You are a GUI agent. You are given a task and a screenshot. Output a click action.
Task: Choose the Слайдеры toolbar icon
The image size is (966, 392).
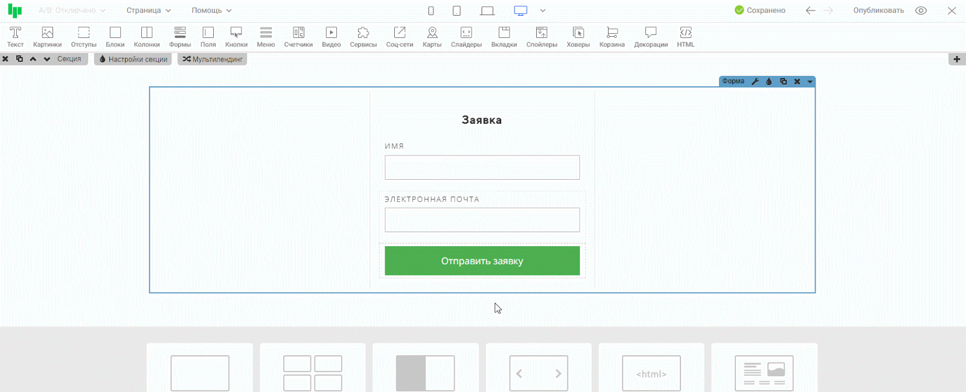(x=466, y=36)
